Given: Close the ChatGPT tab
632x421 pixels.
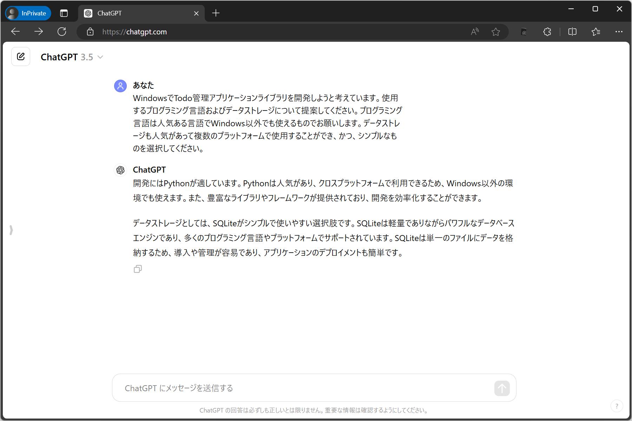Looking at the screenshot, I should click(x=196, y=13).
